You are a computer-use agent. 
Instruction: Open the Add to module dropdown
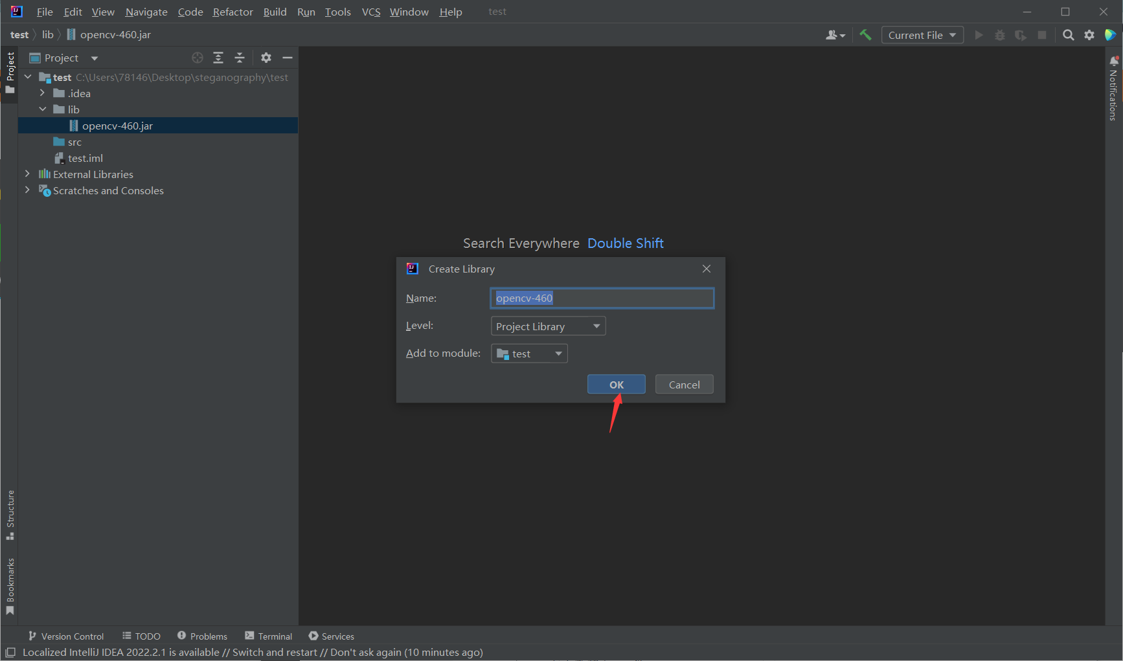529,353
